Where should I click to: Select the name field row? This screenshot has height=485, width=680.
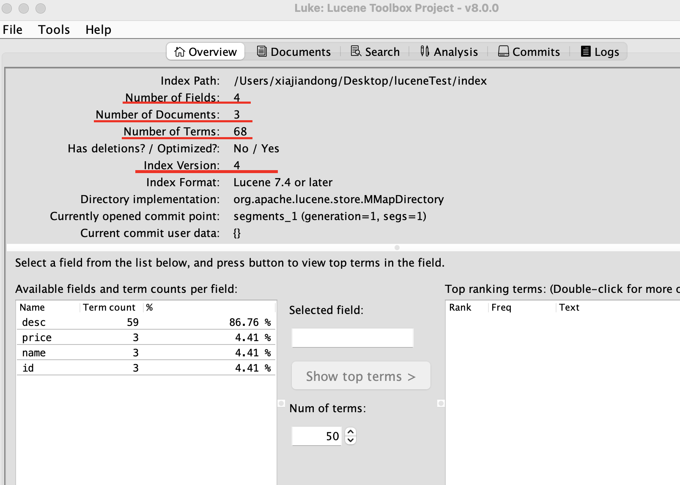click(x=146, y=353)
